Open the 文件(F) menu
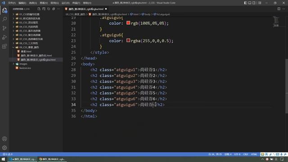Screen dimensions: 288x162 pos(12,3)
